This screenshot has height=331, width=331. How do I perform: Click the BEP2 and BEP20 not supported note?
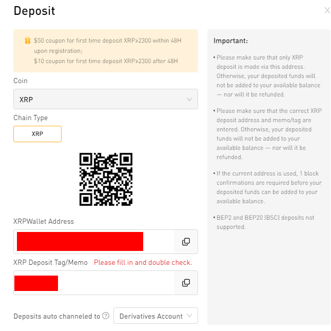[x=265, y=222]
